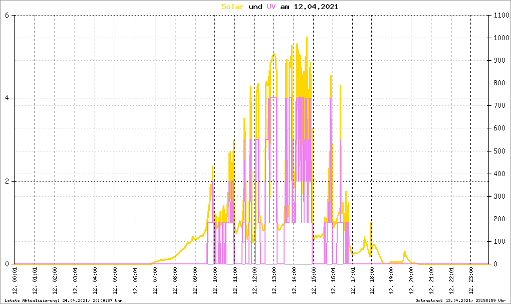Image resolution: width=511 pixels, height=304 pixels.
Task: Select the time label "12. 13:00"
Action: [x=274, y=280]
